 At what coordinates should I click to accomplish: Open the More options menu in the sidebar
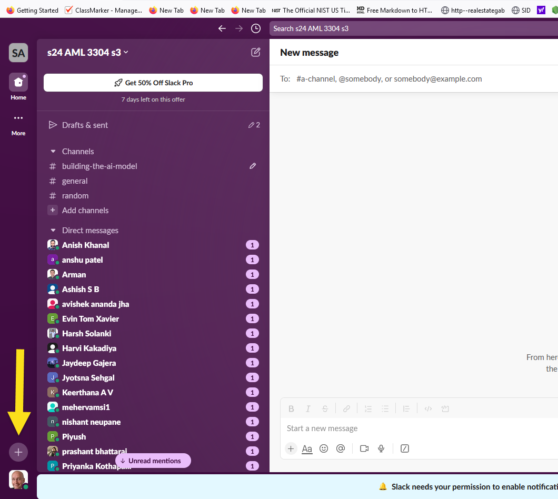coord(18,125)
